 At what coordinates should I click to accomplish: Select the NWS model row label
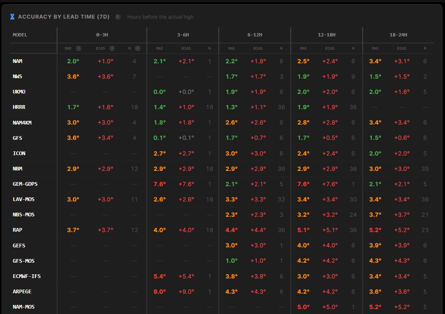tap(17, 77)
